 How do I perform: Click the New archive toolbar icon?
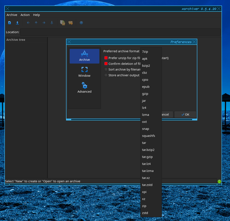(x=10, y=23)
